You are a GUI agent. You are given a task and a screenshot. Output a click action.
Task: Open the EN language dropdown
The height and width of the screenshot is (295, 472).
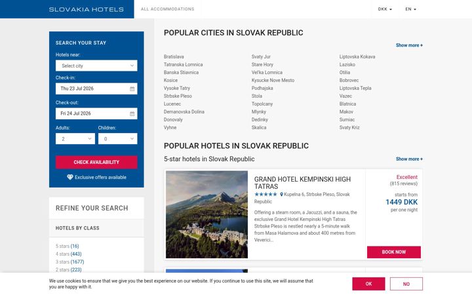point(410,9)
